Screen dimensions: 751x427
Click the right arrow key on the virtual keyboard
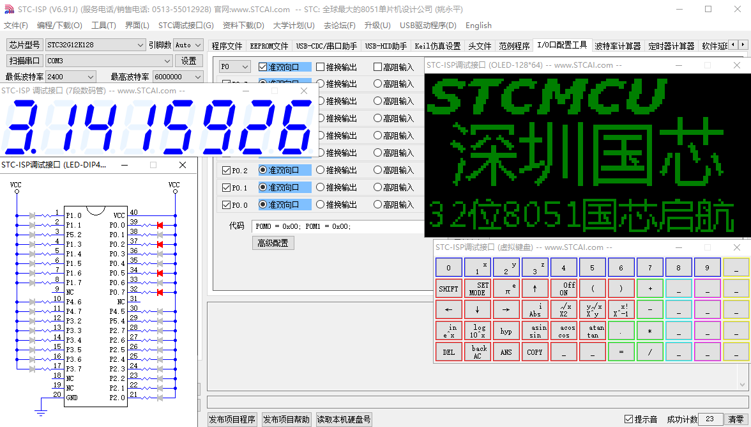[x=506, y=309]
